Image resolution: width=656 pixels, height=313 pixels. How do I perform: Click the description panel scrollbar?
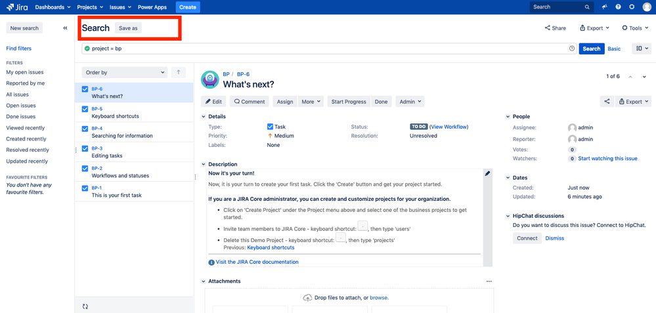click(487, 217)
